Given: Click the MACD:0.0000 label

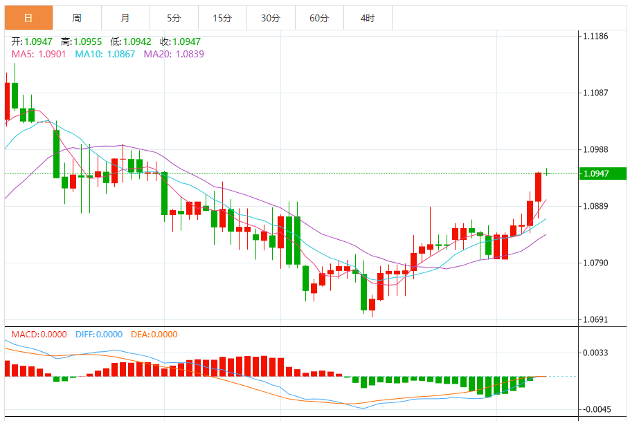Looking at the screenshot, I should tap(39, 335).
